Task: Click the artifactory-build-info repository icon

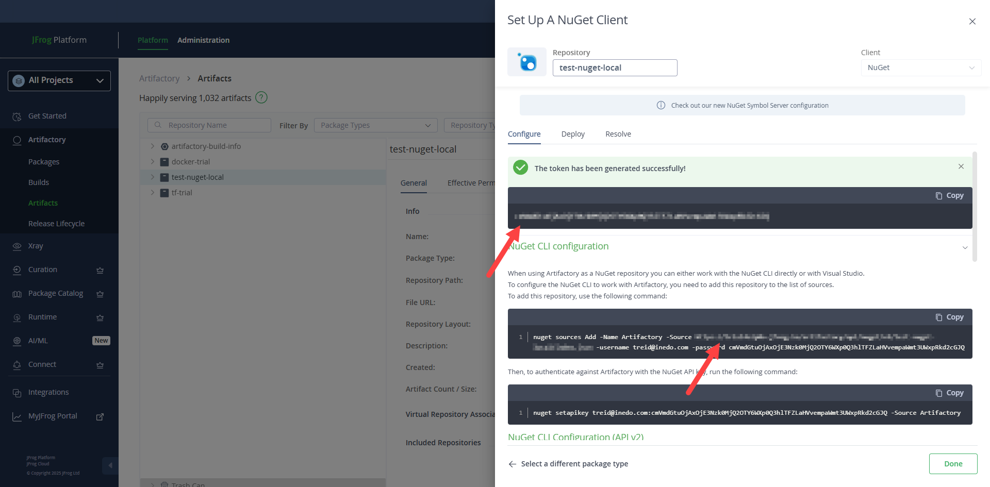Action: [164, 146]
